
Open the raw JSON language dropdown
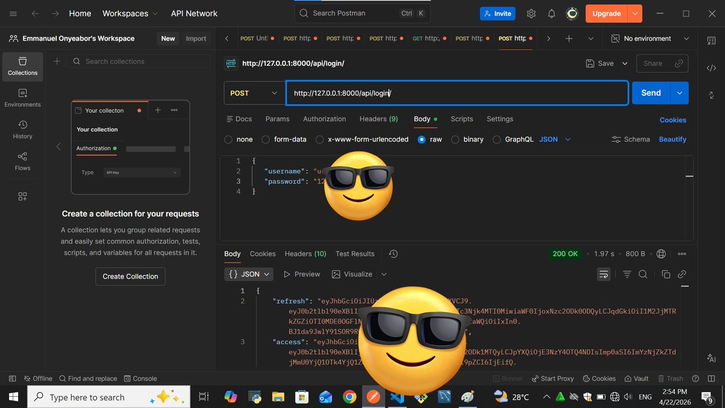[555, 140]
